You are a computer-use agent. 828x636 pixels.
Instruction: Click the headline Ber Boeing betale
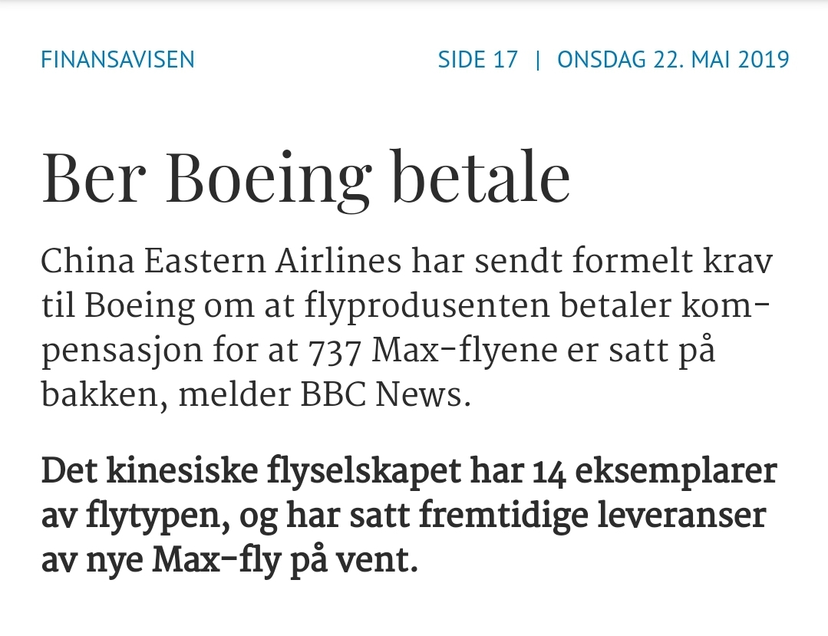(305, 179)
